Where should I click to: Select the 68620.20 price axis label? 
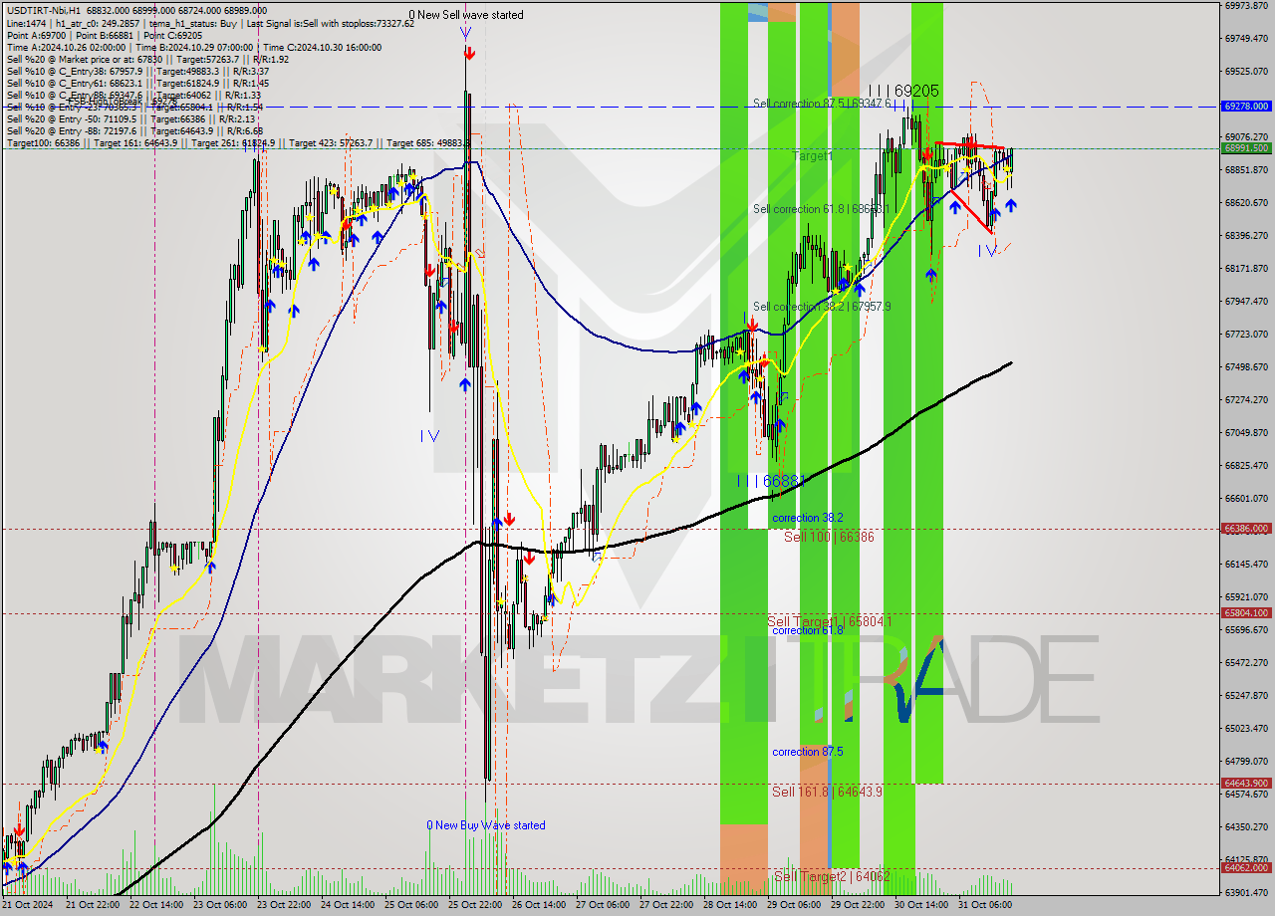pos(1246,203)
